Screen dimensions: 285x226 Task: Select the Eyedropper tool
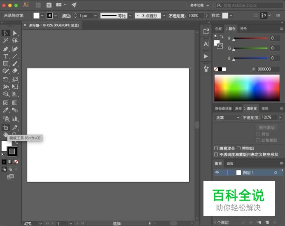tap(6, 110)
